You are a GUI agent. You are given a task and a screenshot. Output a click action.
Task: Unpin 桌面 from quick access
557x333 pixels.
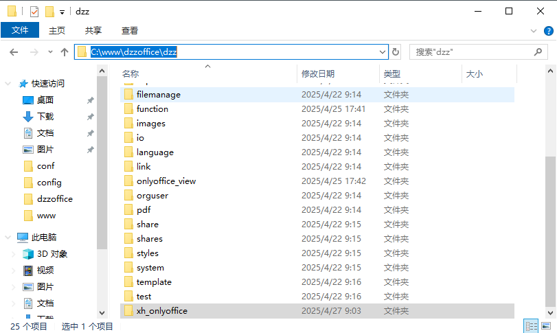click(x=90, y=100)
